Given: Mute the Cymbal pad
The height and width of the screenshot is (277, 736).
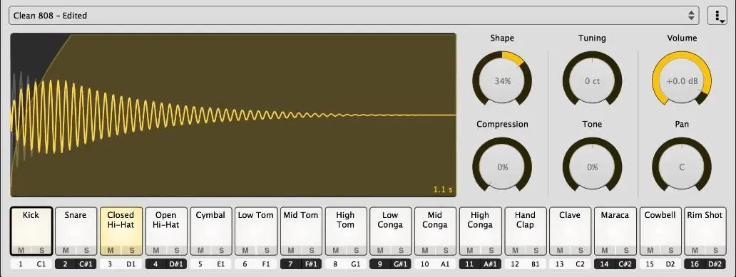Looking at the screenshot, I should click(200, 250).
